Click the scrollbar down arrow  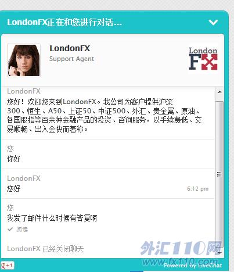click(219, 253)
